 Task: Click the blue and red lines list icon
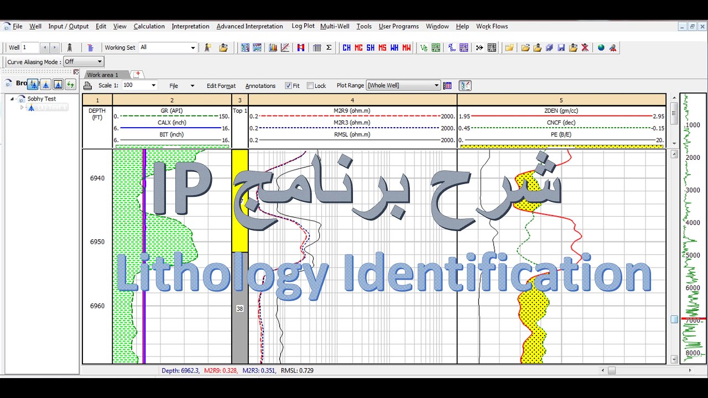[91, 48]
